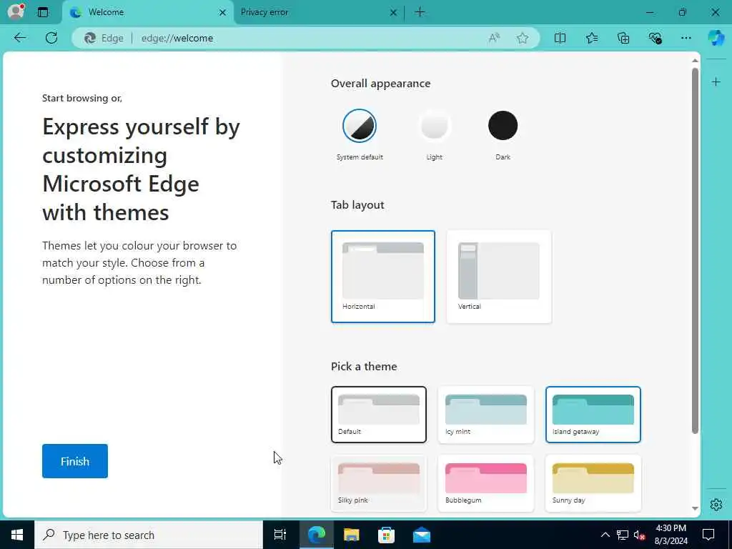The image size is (732, 549).
Task: Pick the Bubblegum theme
Action: point(485,483)
